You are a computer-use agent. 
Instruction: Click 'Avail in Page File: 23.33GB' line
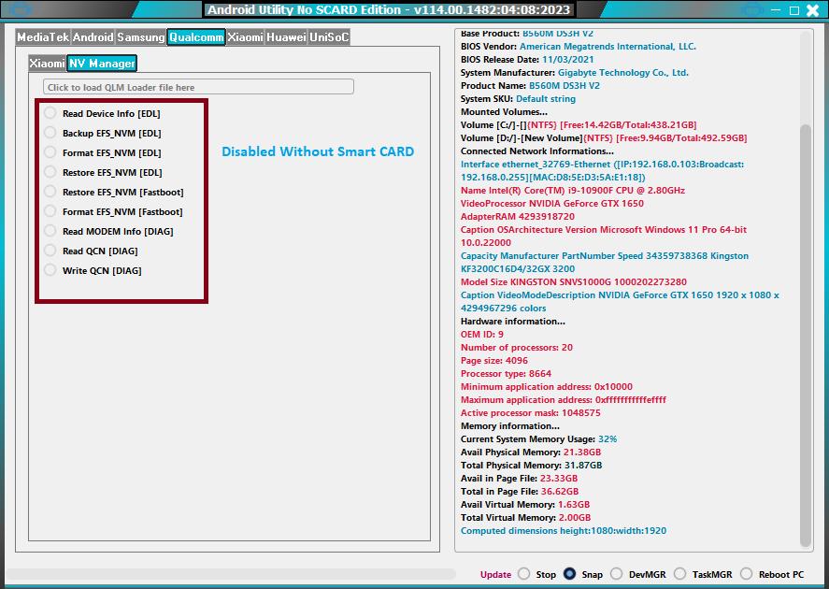click(x=520, y=479)
